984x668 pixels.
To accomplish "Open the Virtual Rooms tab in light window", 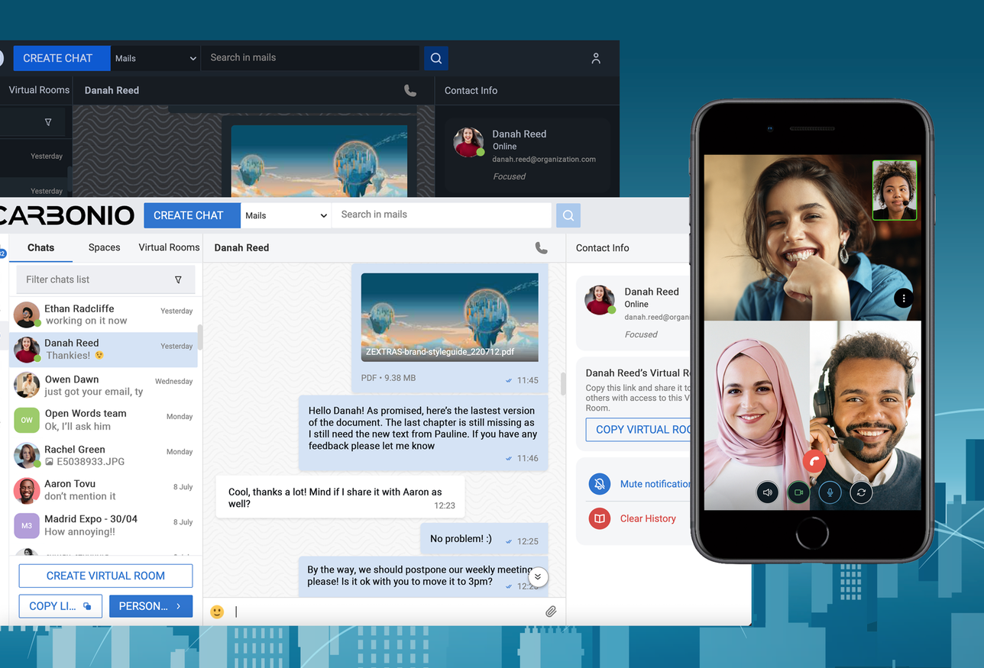I will [169, 247].
